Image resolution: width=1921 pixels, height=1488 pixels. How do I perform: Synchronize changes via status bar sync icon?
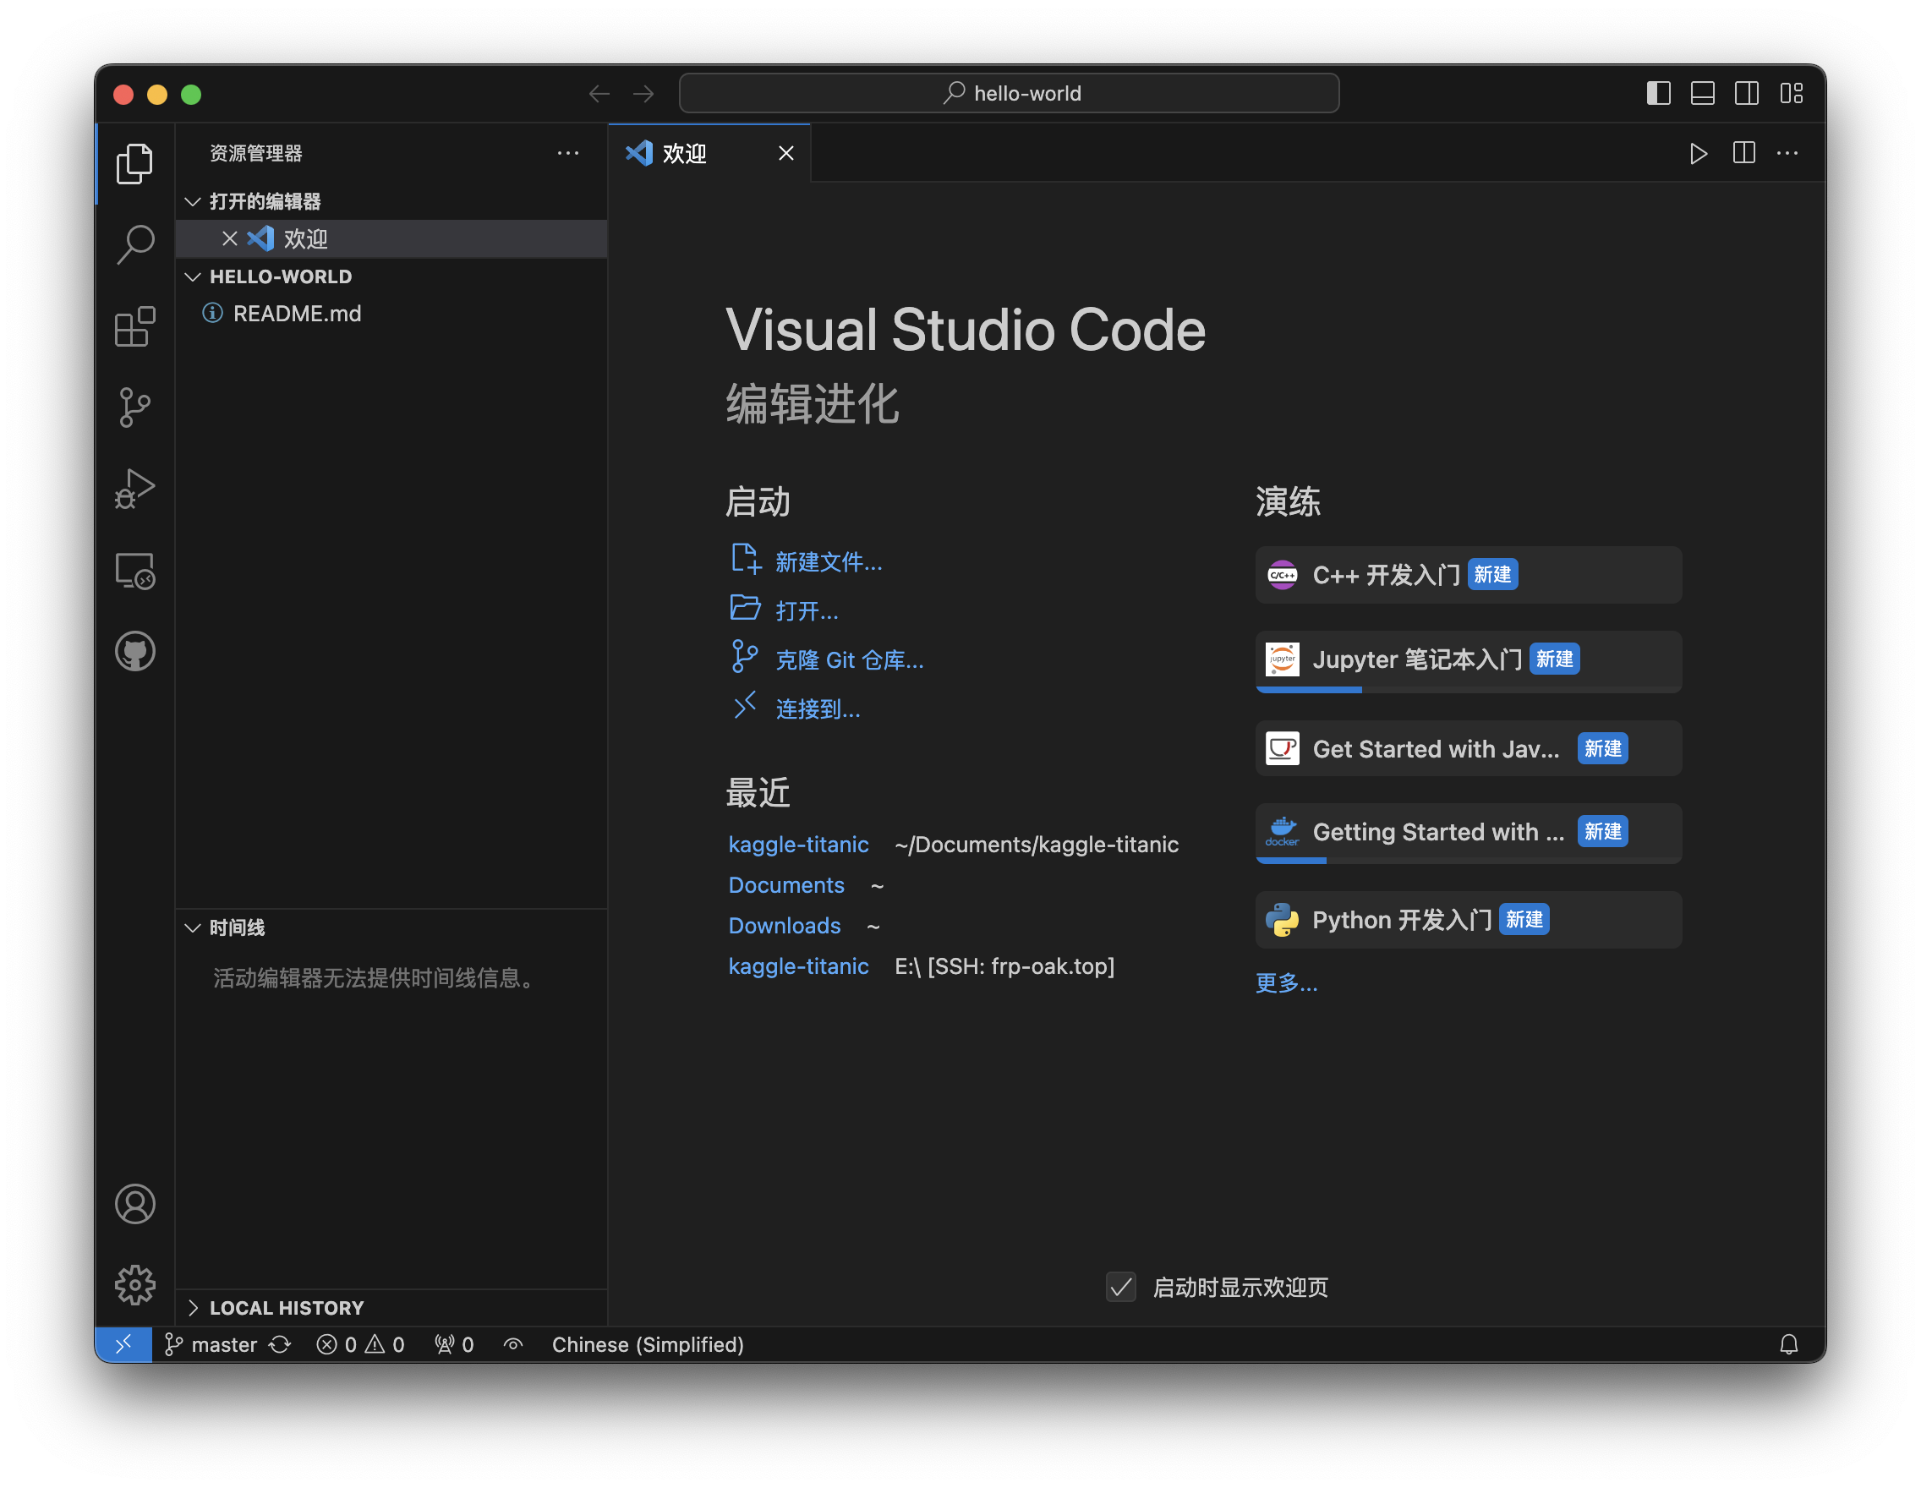(x=280, y=1344)
